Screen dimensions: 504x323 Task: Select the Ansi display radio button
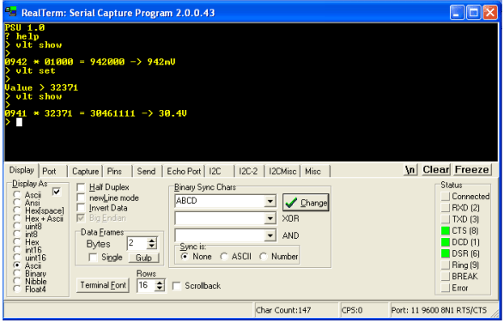[x=16, y=203]
